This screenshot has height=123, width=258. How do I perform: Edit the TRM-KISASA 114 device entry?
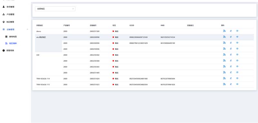pos(231,78)
